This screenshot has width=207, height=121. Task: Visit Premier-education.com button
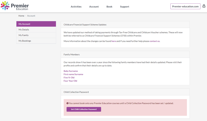(x=185, y=6)
